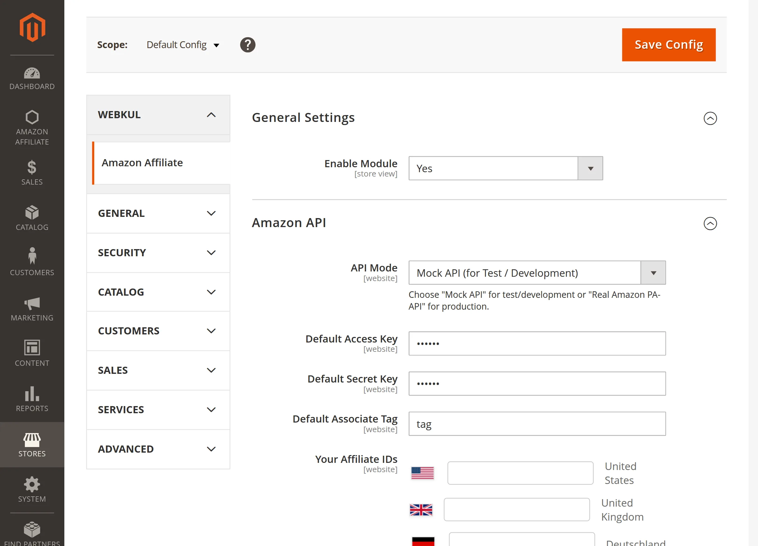
Task: Click the United States flag icon
Action: click(422, 473)
